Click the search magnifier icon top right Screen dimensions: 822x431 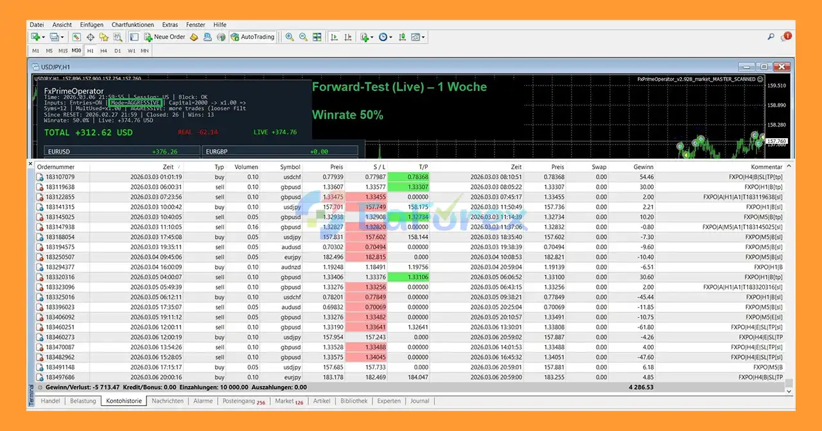click(x=771, y=37)
